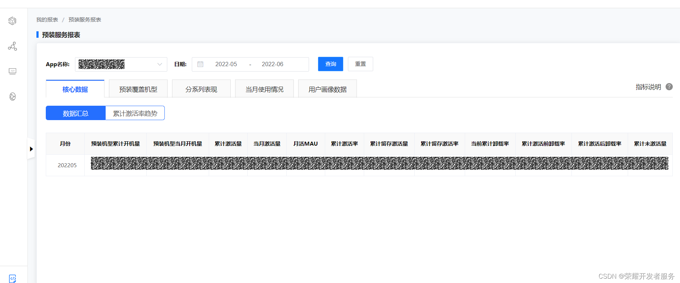Click the 累计未激活量 column header

tap(650, 143)
